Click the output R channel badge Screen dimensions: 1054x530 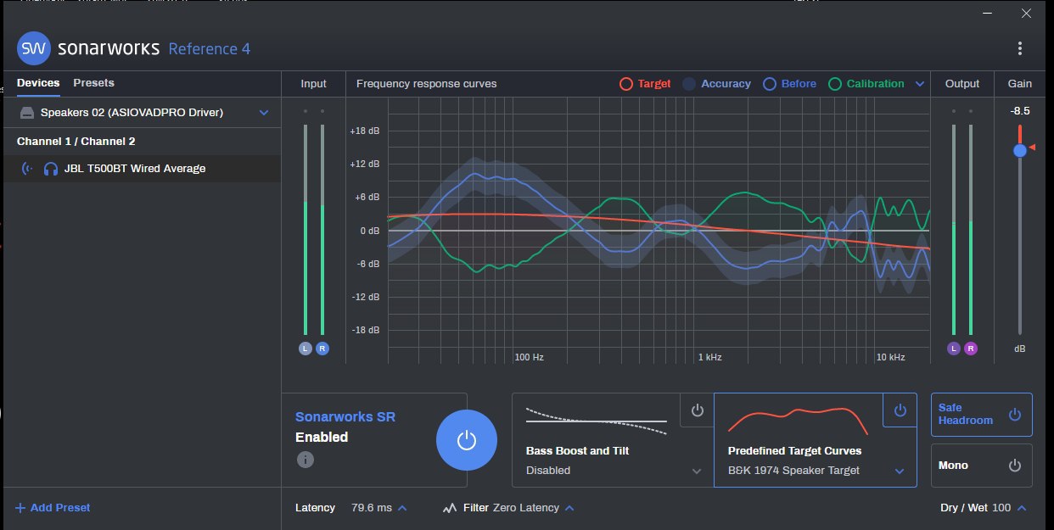pos(971,349)
